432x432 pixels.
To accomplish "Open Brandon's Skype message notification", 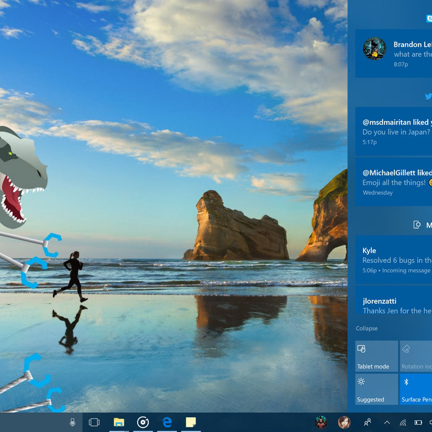I will click(x=395, y=54).
